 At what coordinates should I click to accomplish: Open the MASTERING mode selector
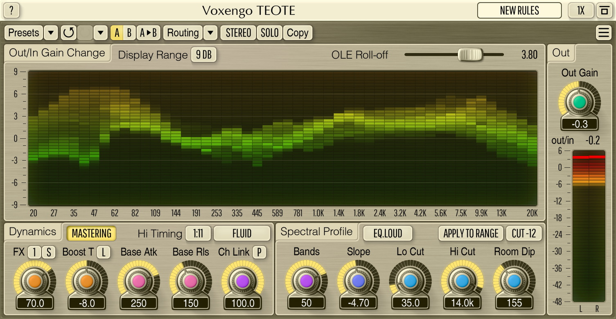tap(92, 234)
